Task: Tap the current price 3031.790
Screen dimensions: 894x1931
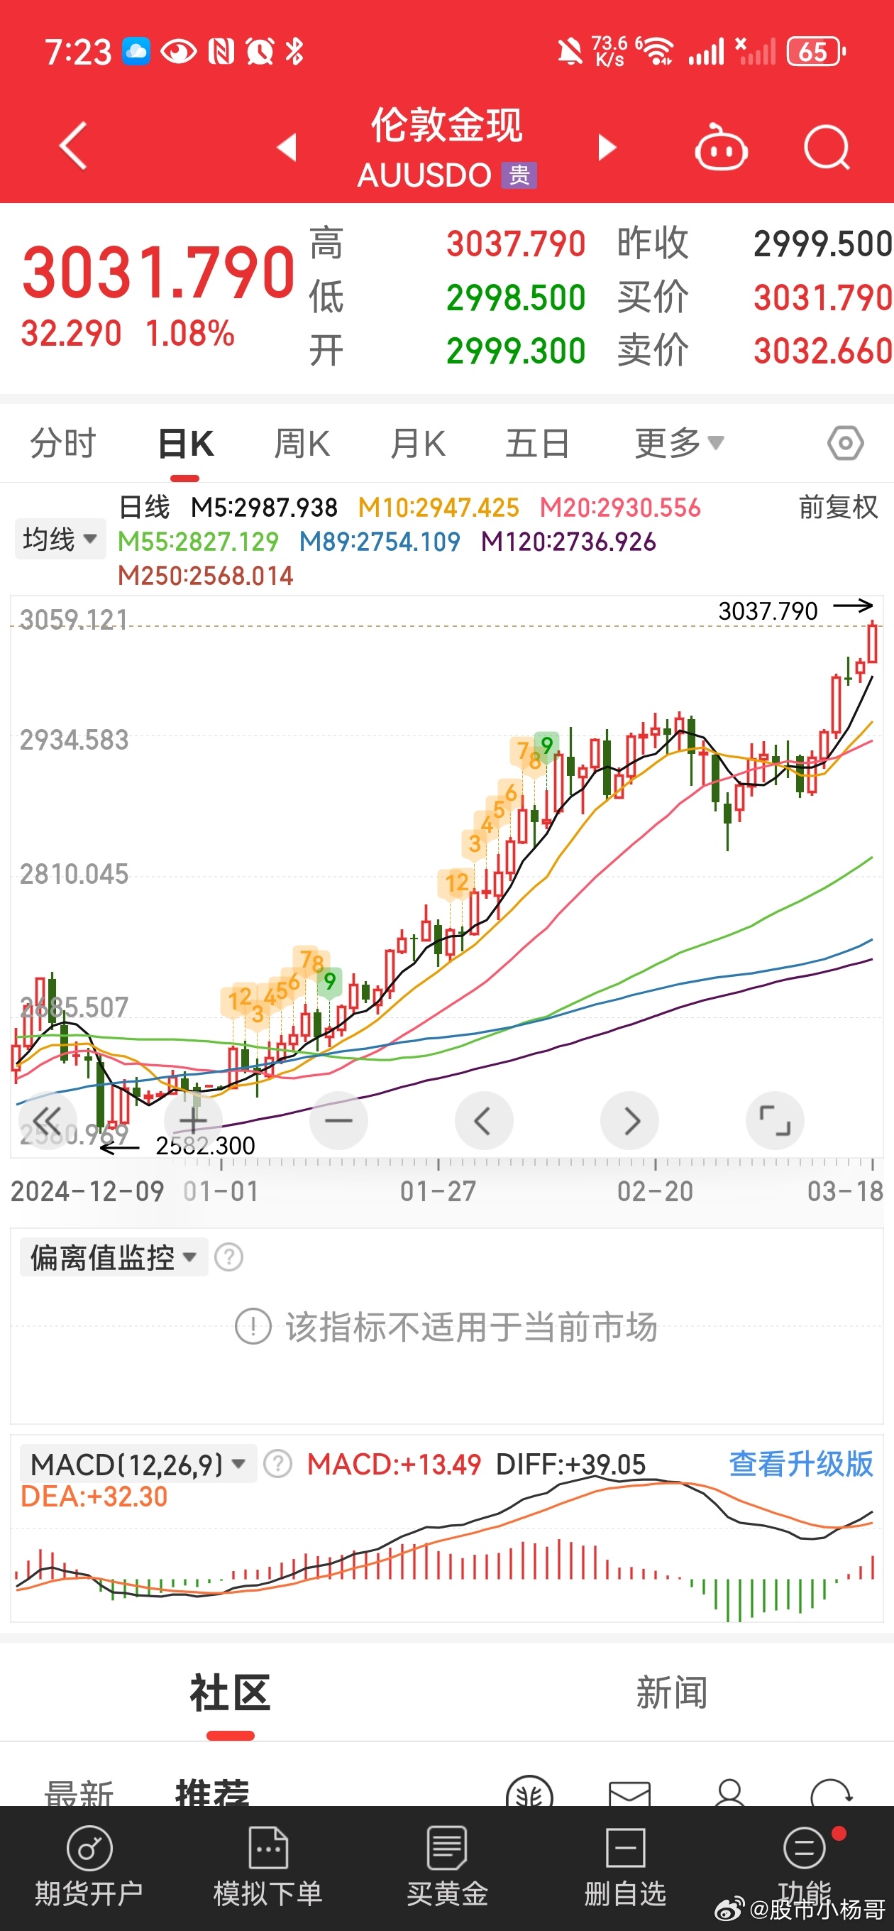Action: point(158,271)
